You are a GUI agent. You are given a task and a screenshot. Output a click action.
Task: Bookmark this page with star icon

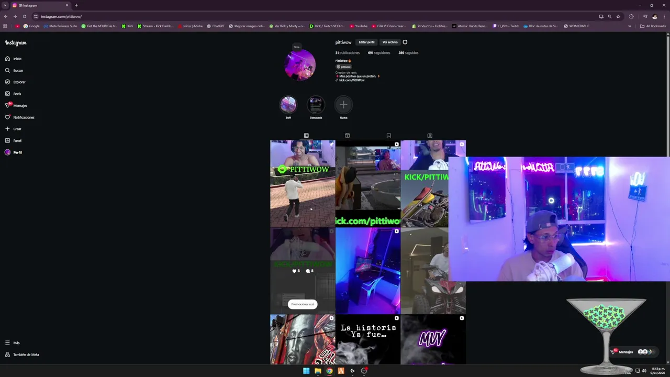[618, 16]
